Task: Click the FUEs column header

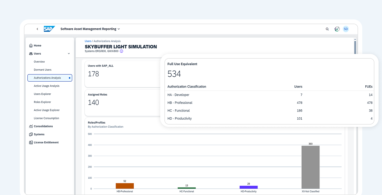Action: click(x=369, y=87)
